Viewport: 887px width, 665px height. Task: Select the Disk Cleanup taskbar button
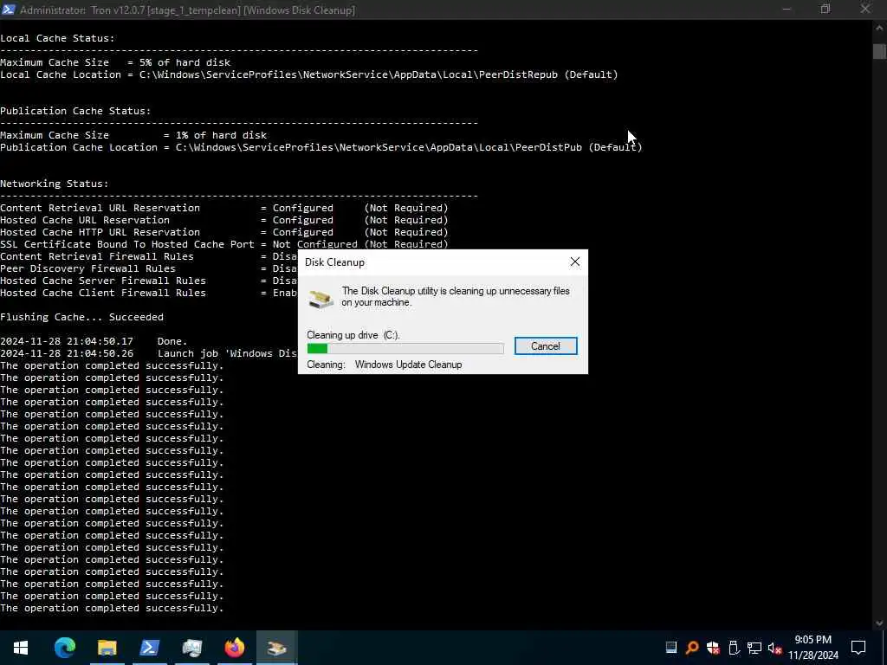276,648
